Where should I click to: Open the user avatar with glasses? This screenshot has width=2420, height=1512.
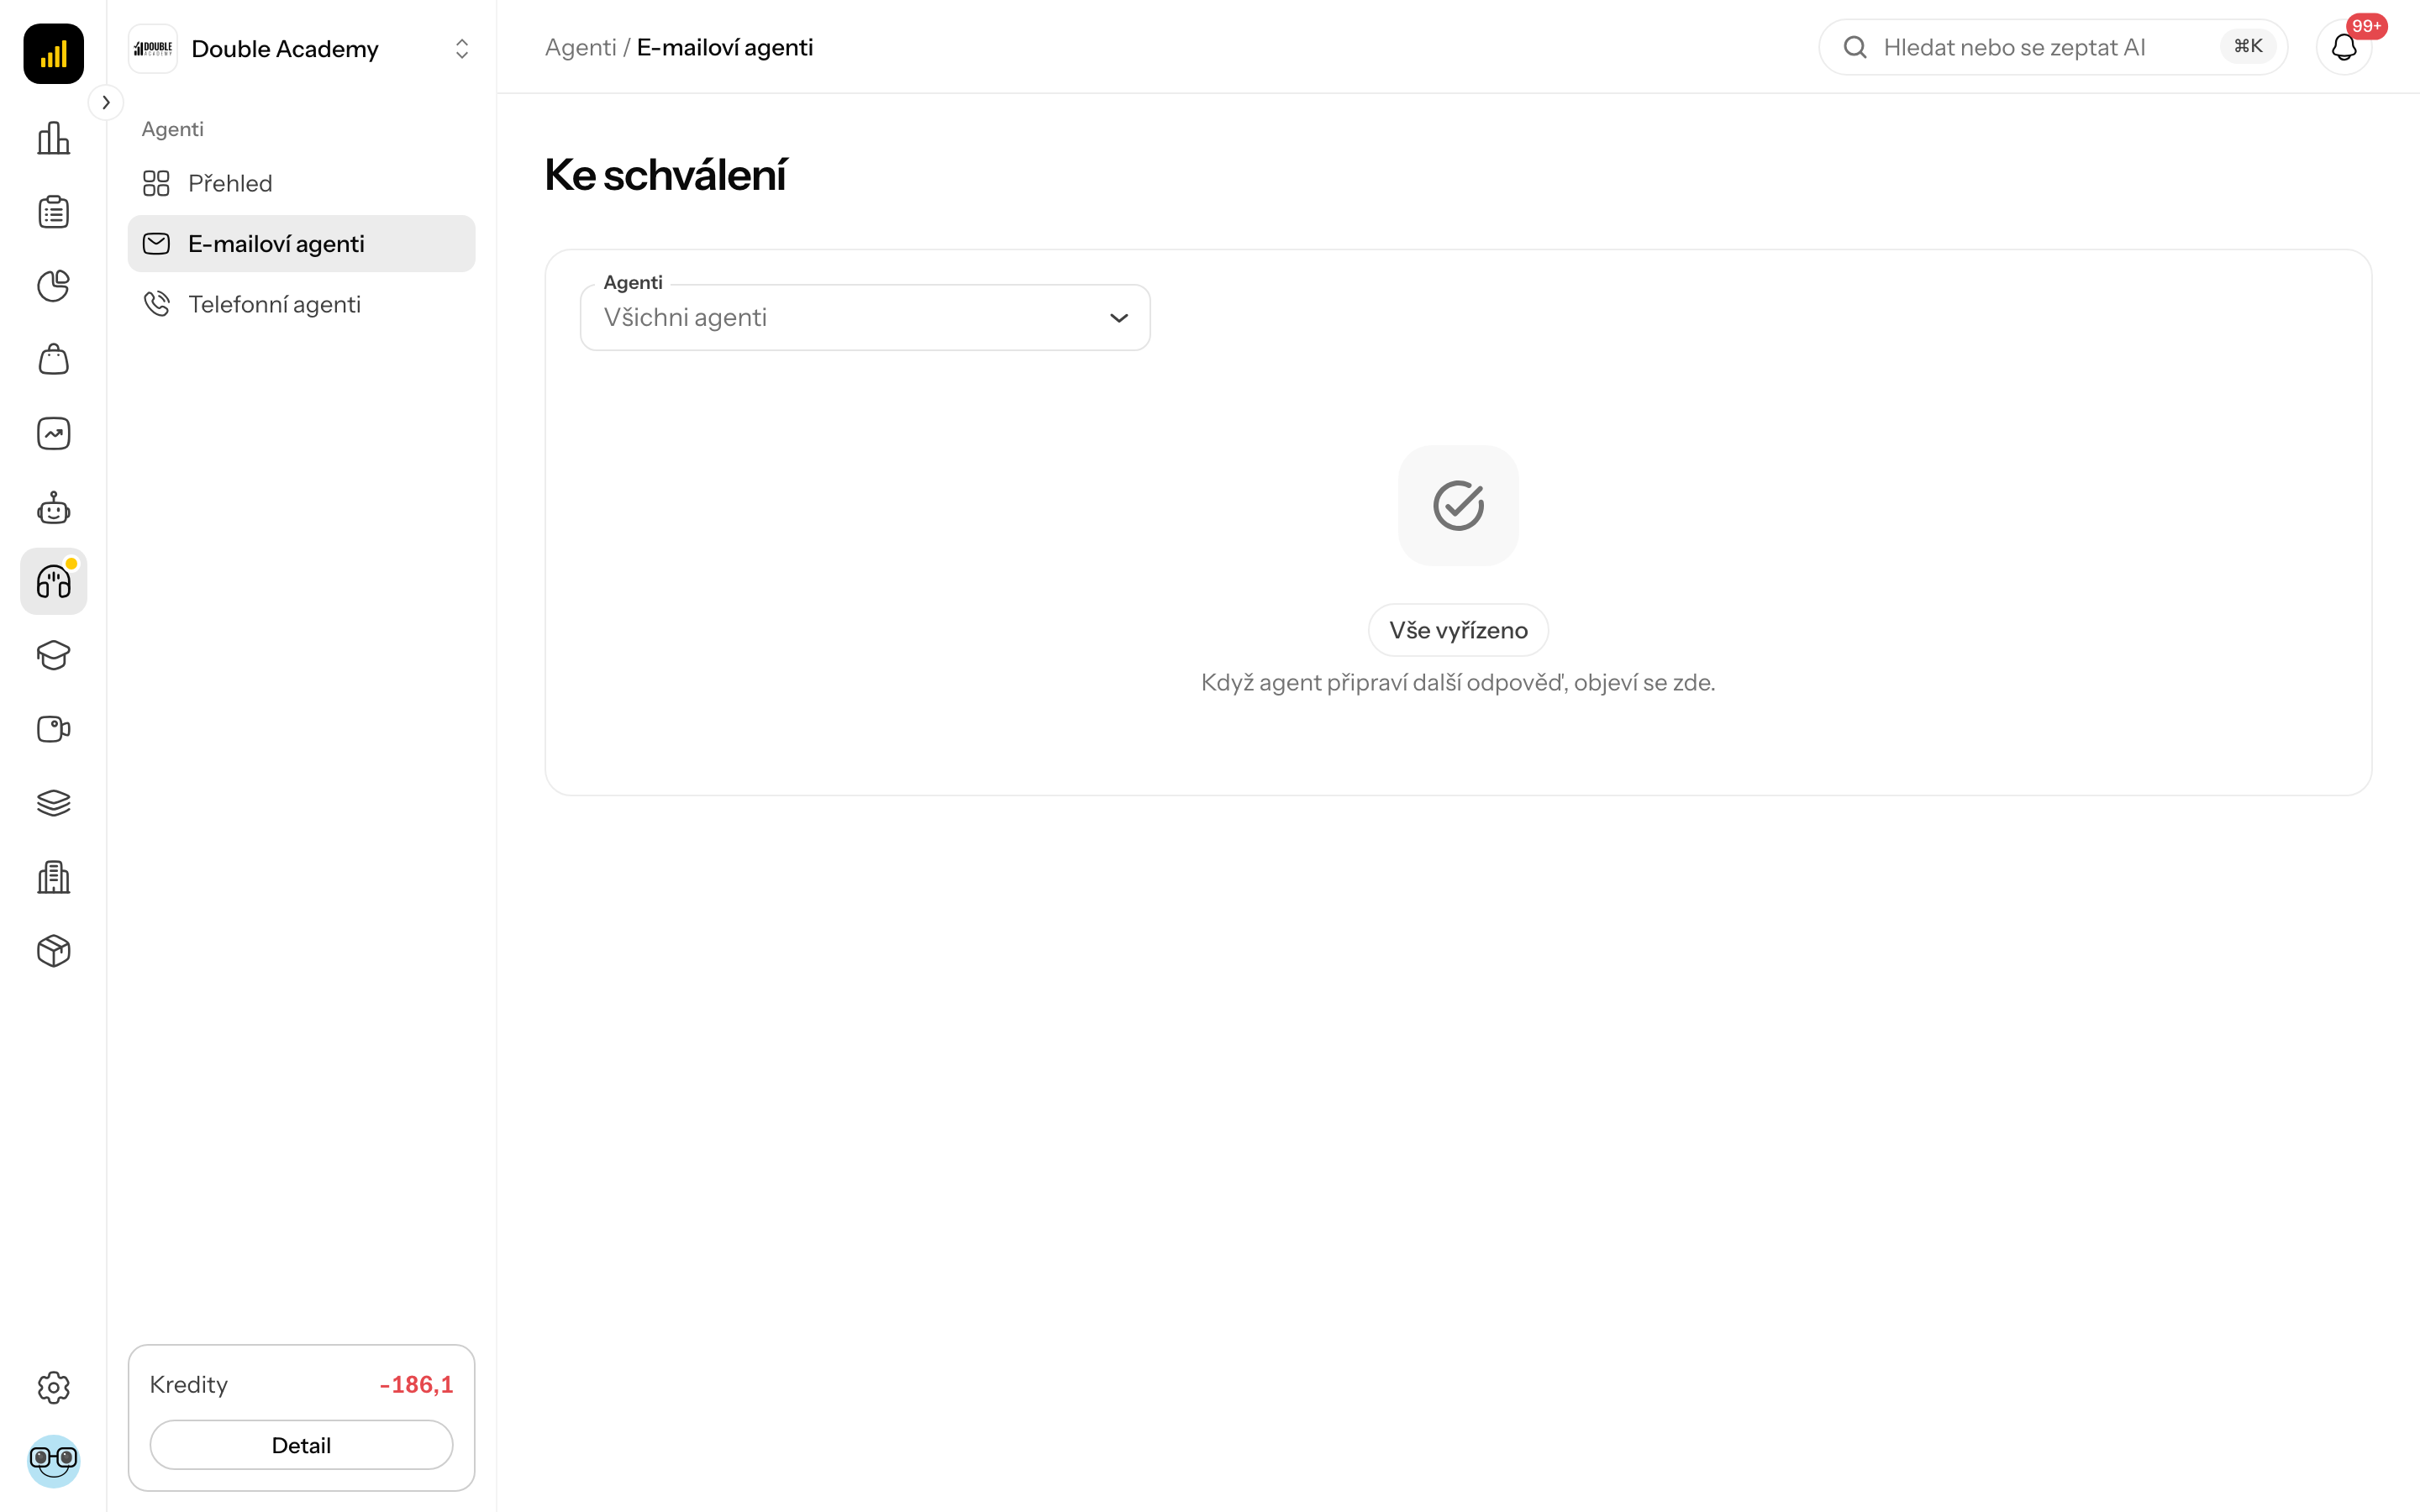53,1461
